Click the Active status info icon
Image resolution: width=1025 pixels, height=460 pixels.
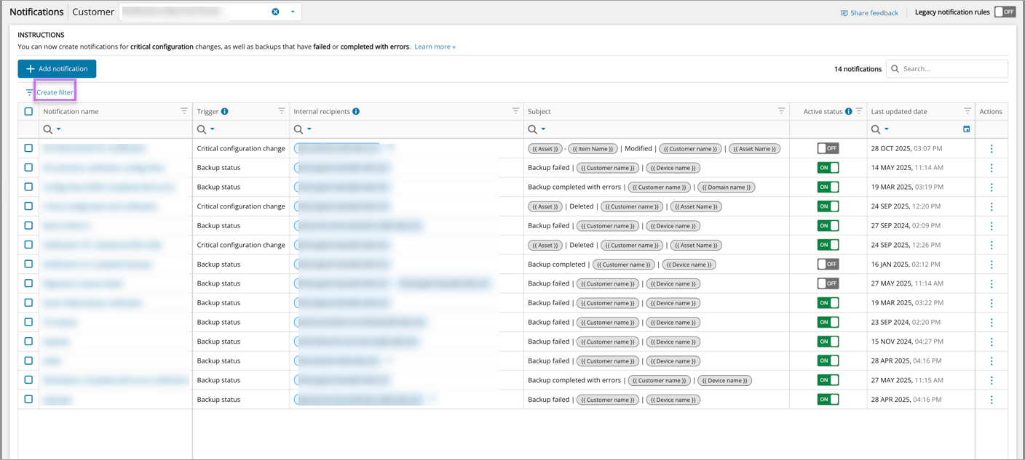848,111
